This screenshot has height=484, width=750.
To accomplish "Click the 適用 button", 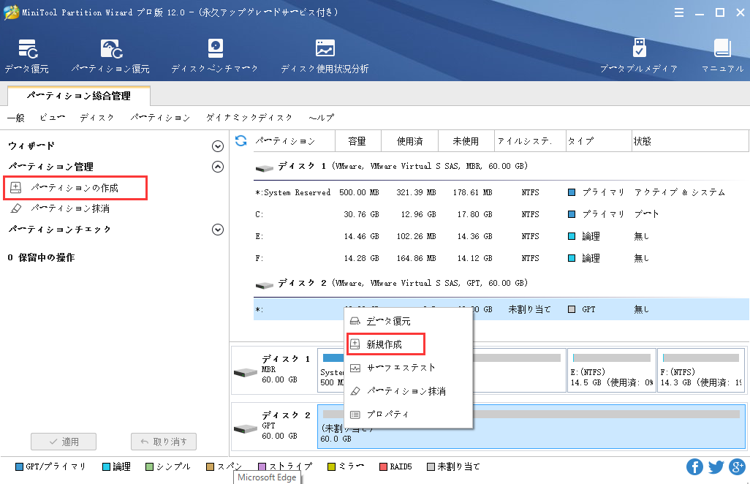I will (64, 442).
